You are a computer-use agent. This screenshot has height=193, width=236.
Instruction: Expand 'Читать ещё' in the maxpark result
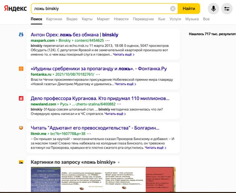124,54
